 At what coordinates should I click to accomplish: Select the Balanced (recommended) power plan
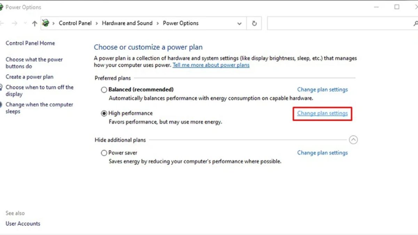[104, 90]
